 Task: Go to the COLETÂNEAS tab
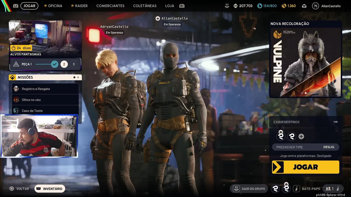tap(145, 6)
